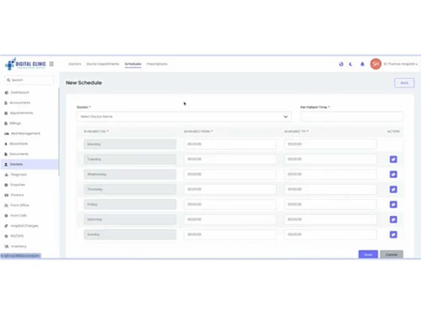The height and width of the screenshot is (315, 421).
Task: Click the Thursday Available To time field
Action: 330,190
